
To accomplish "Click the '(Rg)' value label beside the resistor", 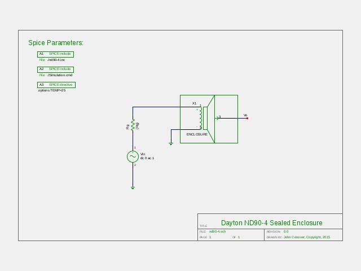I will 138,125.
